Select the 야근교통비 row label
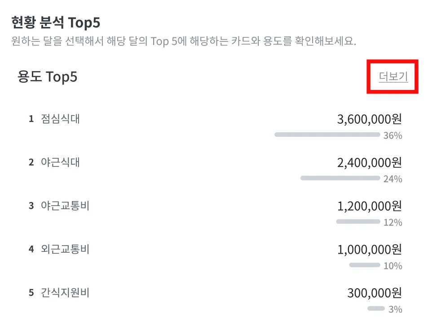The image size is (437, 327). (x=65, y=206)
